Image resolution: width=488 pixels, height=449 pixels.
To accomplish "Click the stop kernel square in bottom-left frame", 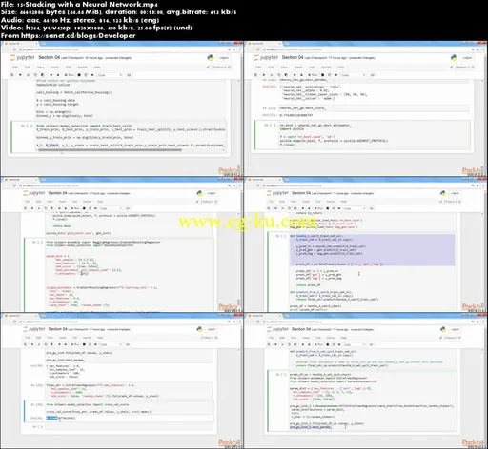I will 84,344.
